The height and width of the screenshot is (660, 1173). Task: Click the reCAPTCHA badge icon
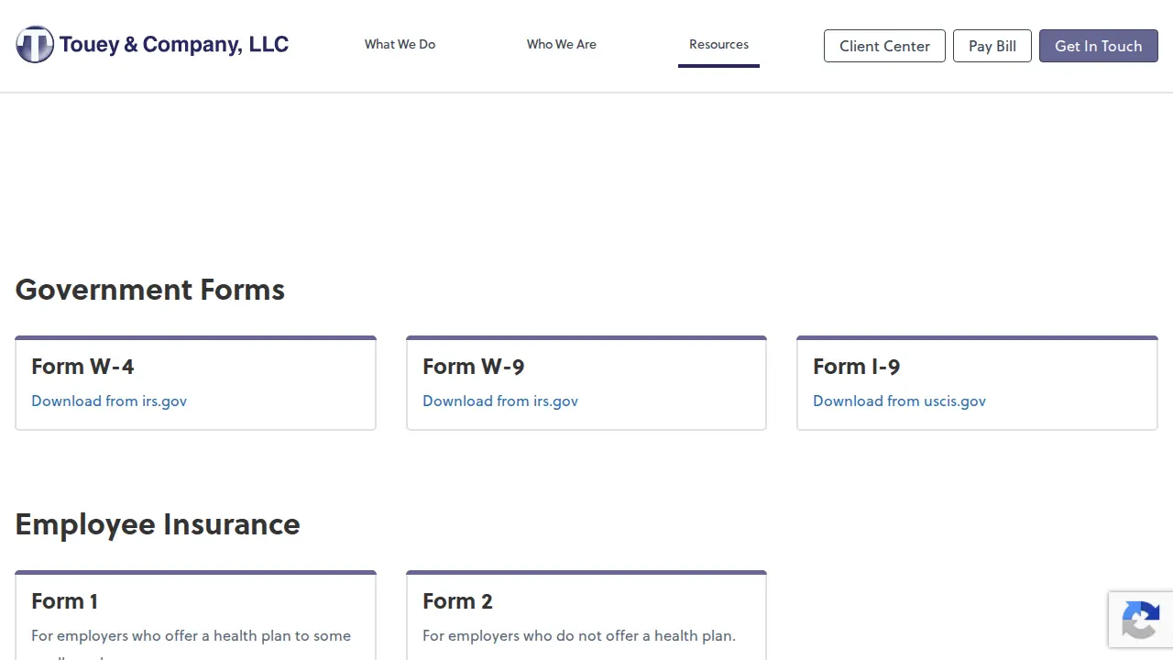point(1140,621)
